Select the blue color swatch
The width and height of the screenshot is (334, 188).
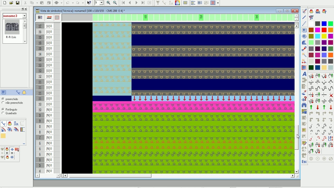pos(324,24)
